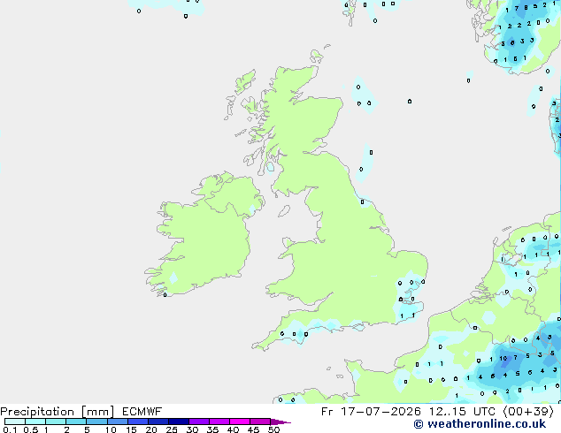Screen dimensions: 561x433
Task: Click the legend value '15'
Action: [131, 429]
